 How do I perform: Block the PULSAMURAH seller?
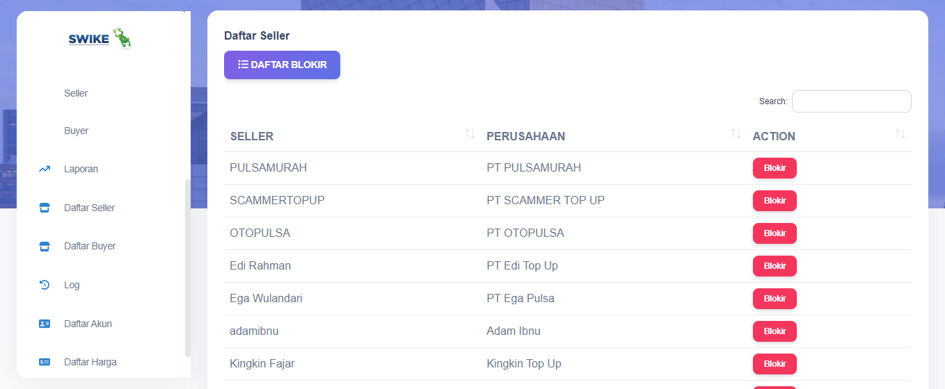(x=775, y=168)
